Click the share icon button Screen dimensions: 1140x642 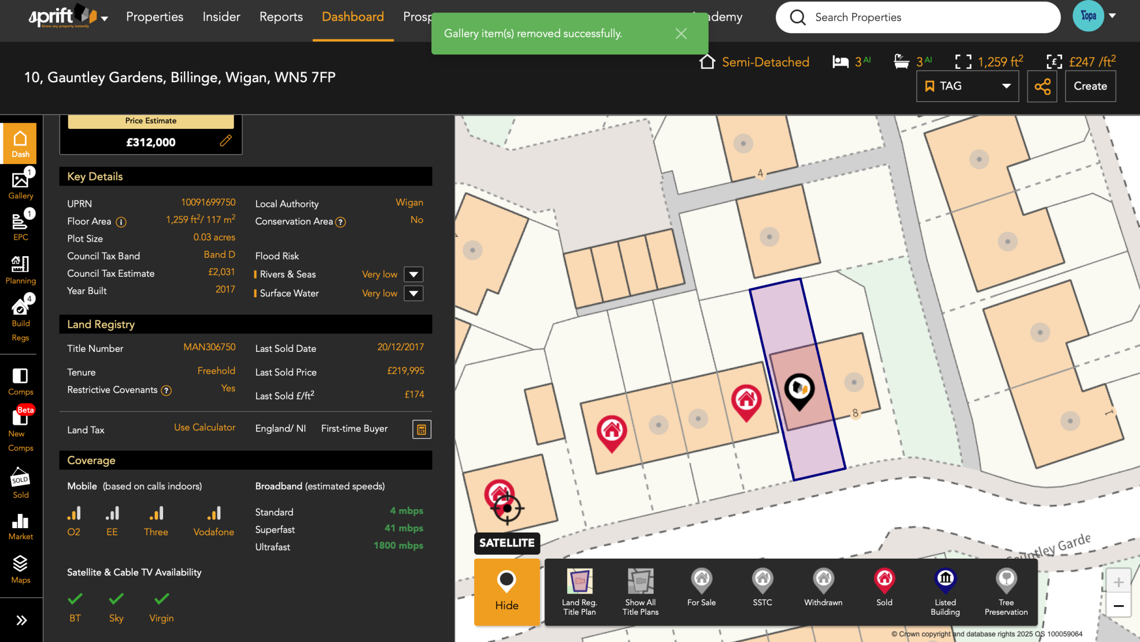1042,86
